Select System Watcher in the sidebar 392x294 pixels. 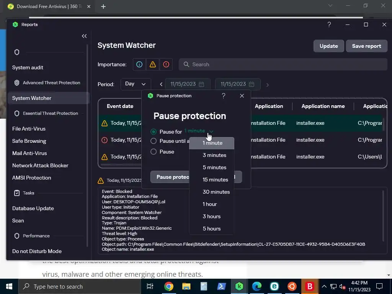[49, 98]
